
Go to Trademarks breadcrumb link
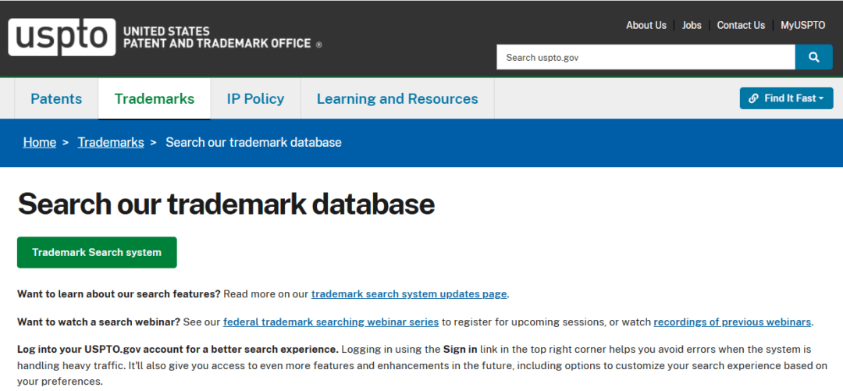[111, 143]
